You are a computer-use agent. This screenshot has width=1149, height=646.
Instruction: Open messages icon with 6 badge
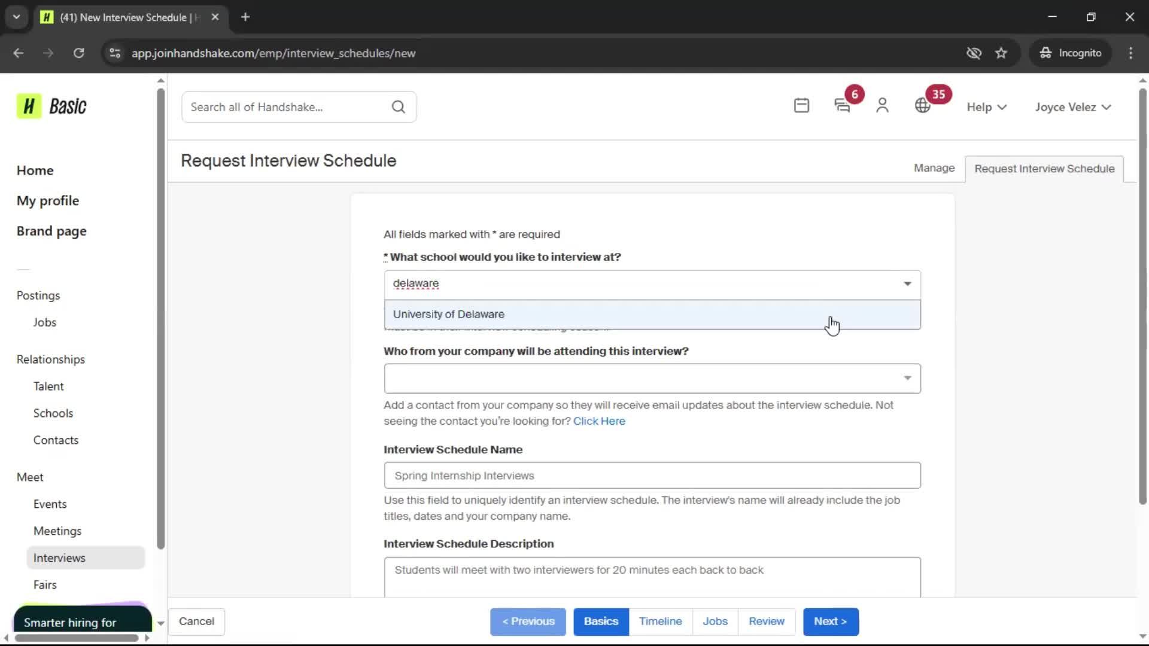tap(842, 106)
